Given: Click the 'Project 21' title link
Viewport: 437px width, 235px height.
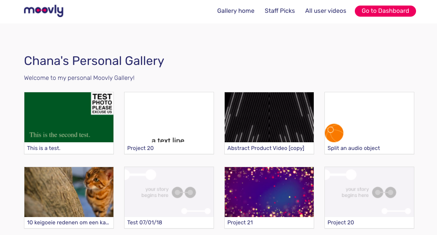Looking at the screenshot, I should (240, 223).
